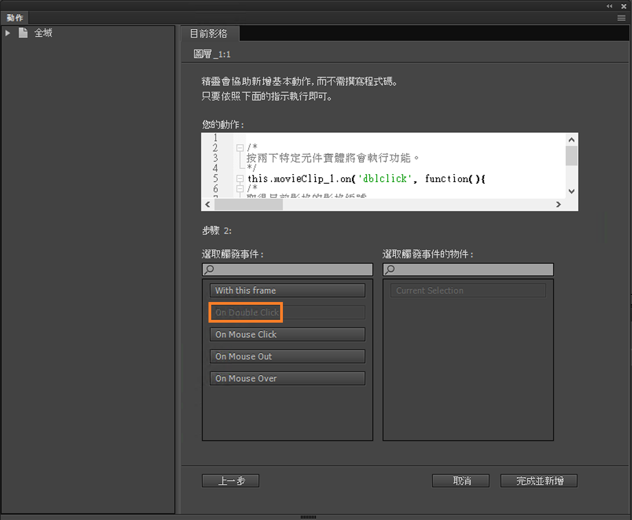
Task: Click the left arrow of the code scrollbar
Action: (207, 204)
